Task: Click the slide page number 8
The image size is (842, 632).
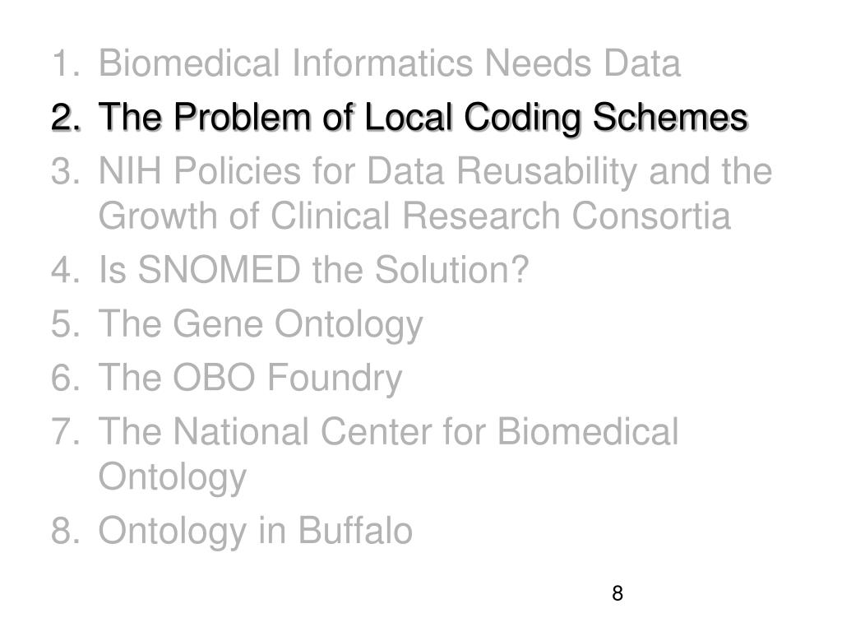Action: coord(618,593)
